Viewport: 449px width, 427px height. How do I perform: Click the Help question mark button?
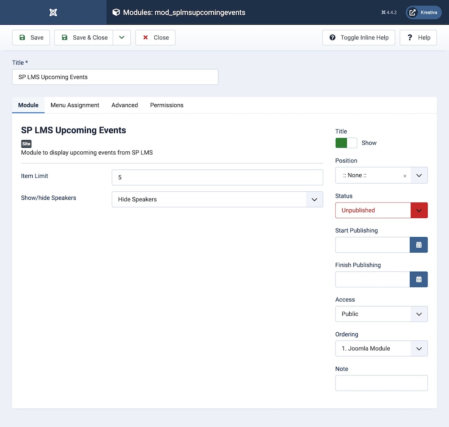click(418, 38)
